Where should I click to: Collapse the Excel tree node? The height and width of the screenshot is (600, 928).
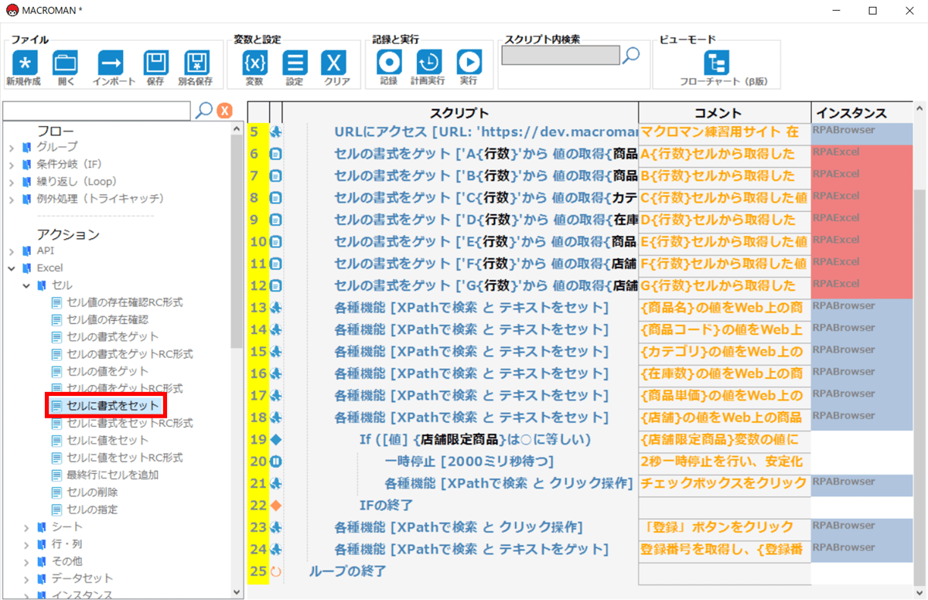pyautogui.click(x=12, y=268)
